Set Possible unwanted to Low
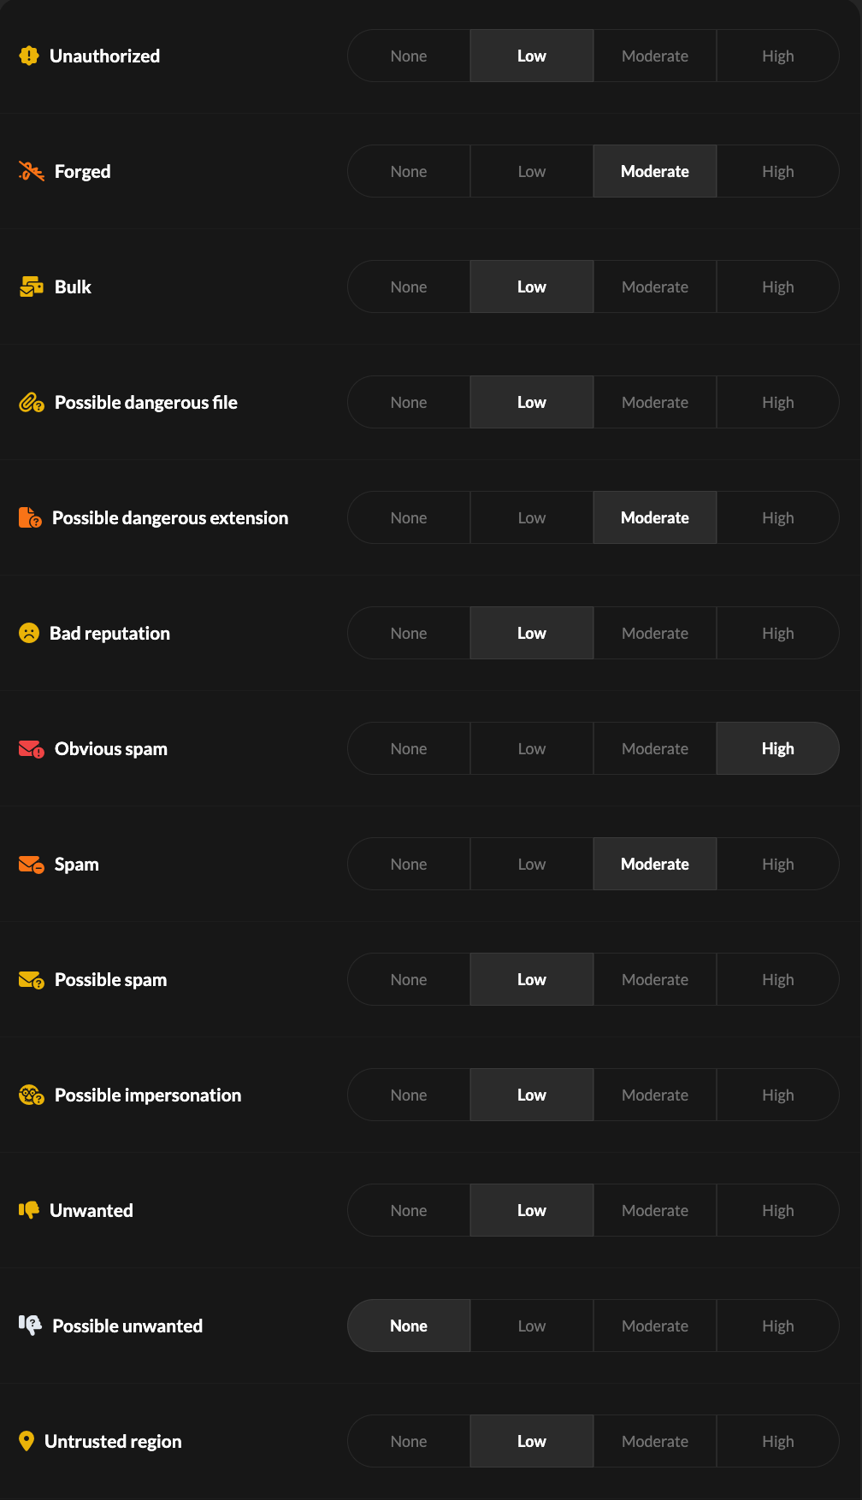This screenshot has width=862, height=1500. 531,1326
